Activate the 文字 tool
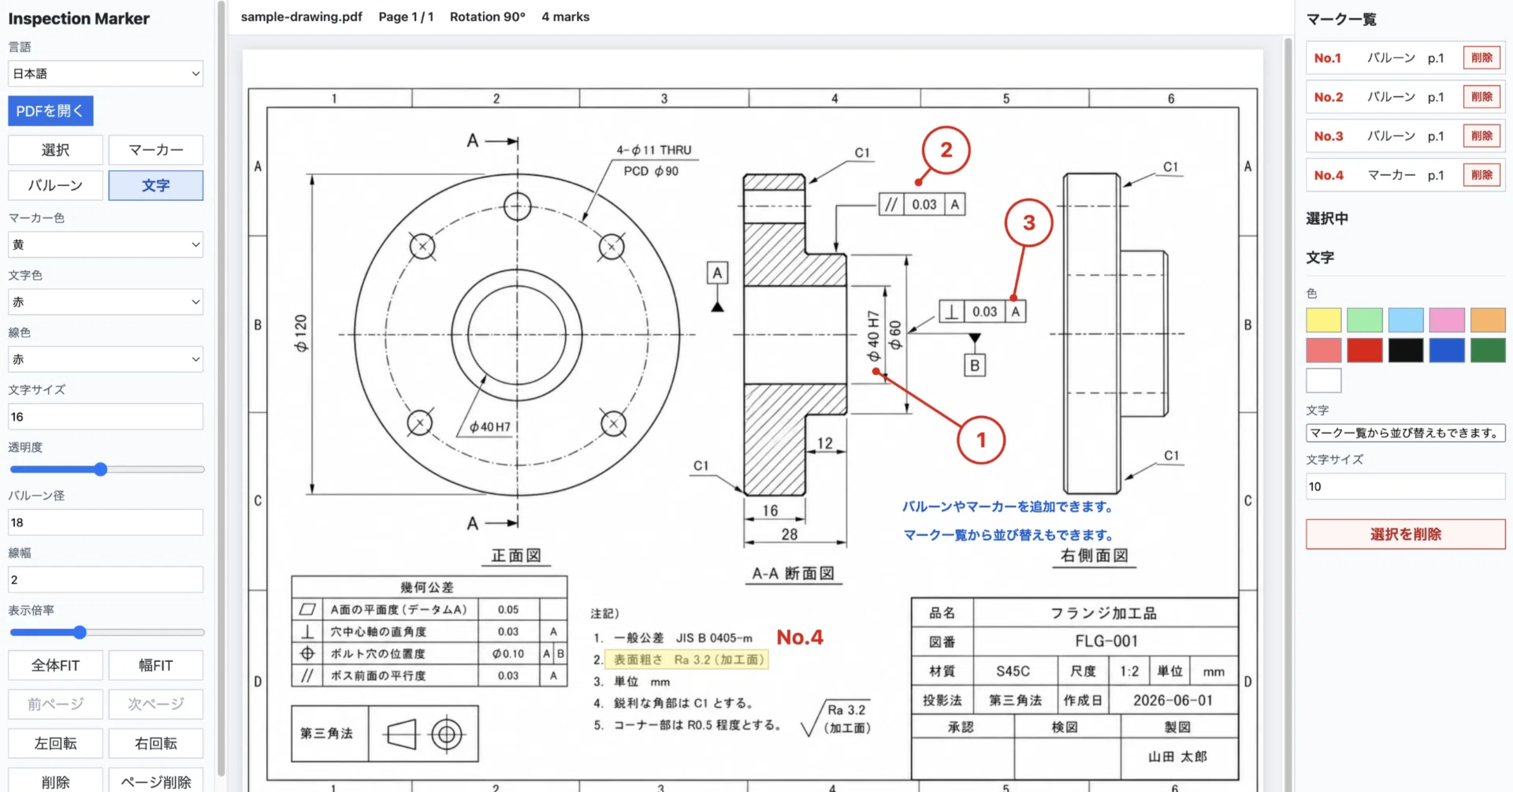Viewport: 1513px width, 792px height. [x=155, y=185]
